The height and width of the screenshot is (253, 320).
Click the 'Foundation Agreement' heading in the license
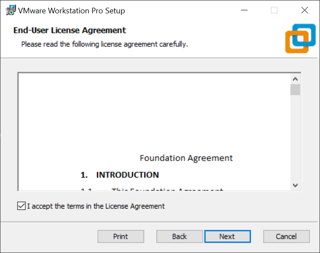186,158
